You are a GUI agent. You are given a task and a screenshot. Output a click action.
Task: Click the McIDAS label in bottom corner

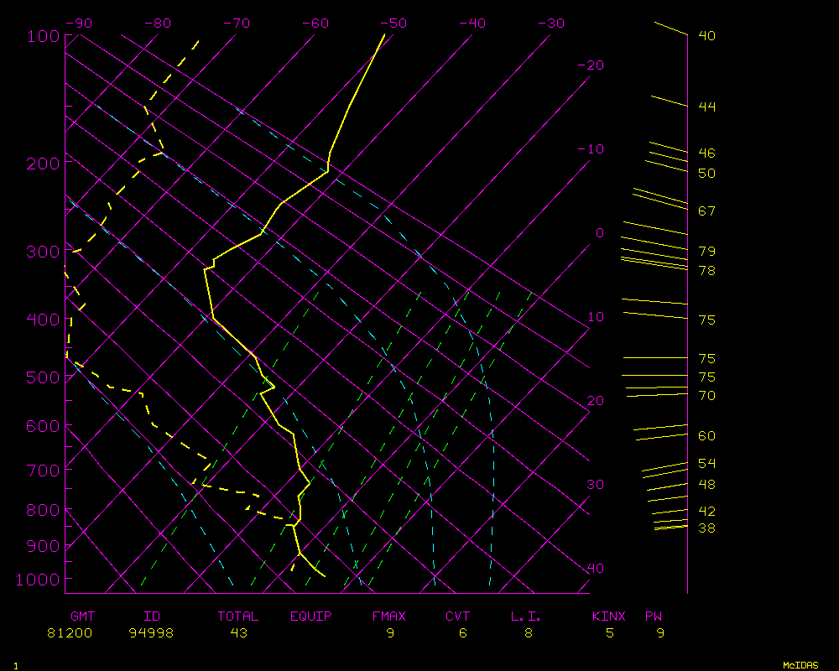click(800, 665)
